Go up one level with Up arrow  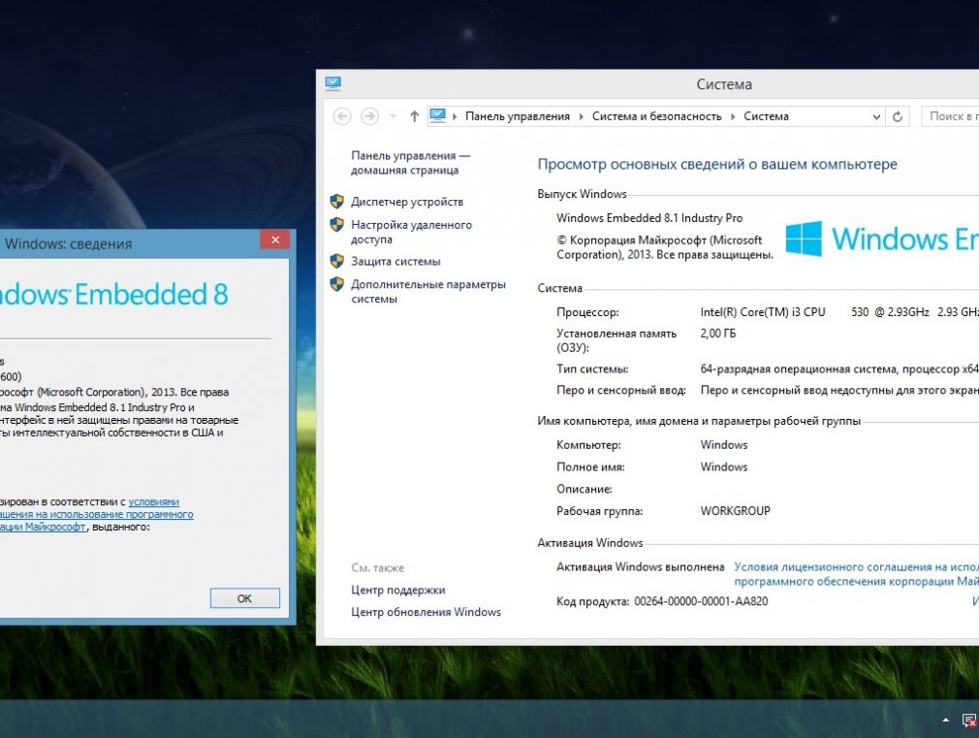coord(414,116)
